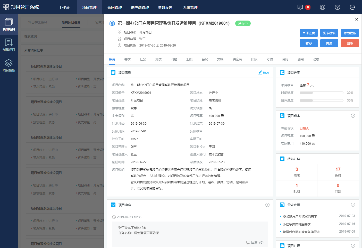The image size is (362, 248).
Task: Open the 17 任务 pending count
Action: (338, 172)
